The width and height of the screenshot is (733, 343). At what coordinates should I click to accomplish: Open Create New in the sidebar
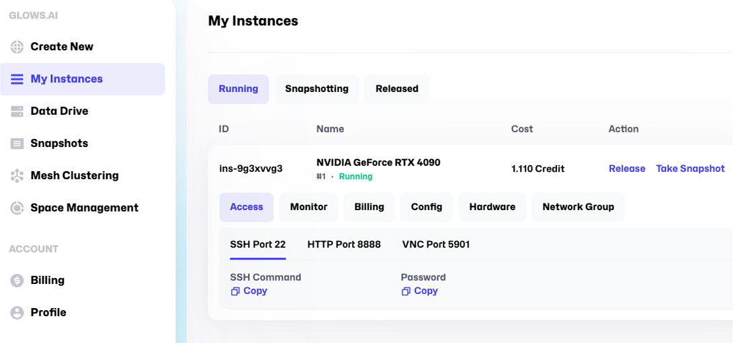62,47
